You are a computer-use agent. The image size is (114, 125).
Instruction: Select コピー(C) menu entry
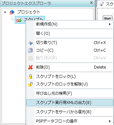pos(70,50)
